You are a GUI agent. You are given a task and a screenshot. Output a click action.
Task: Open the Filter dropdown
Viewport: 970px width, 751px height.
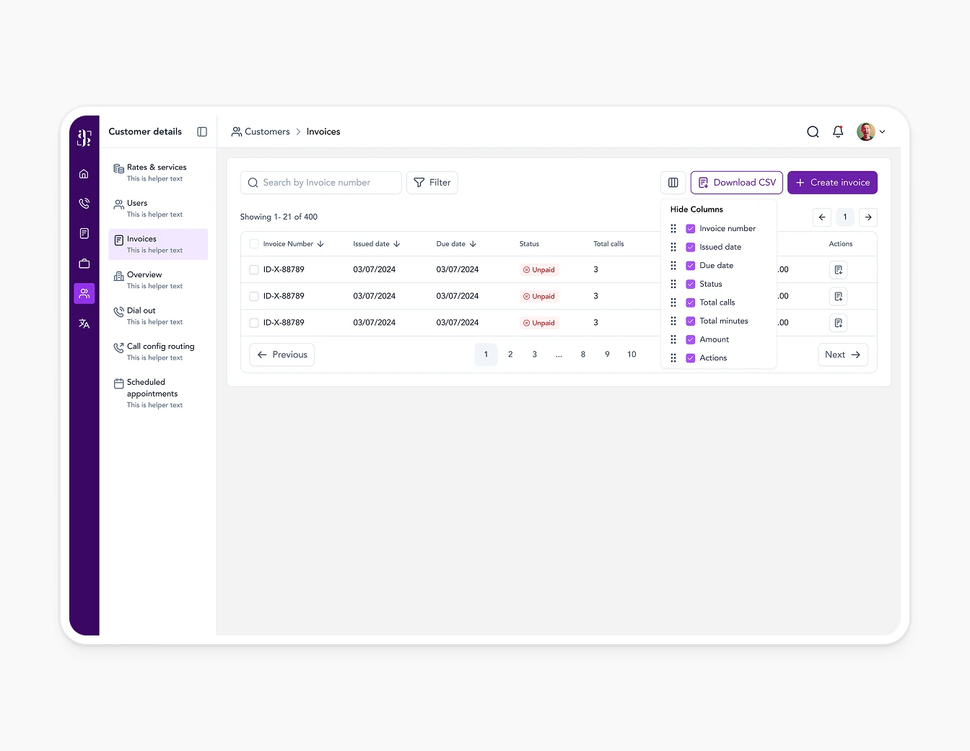432,182
